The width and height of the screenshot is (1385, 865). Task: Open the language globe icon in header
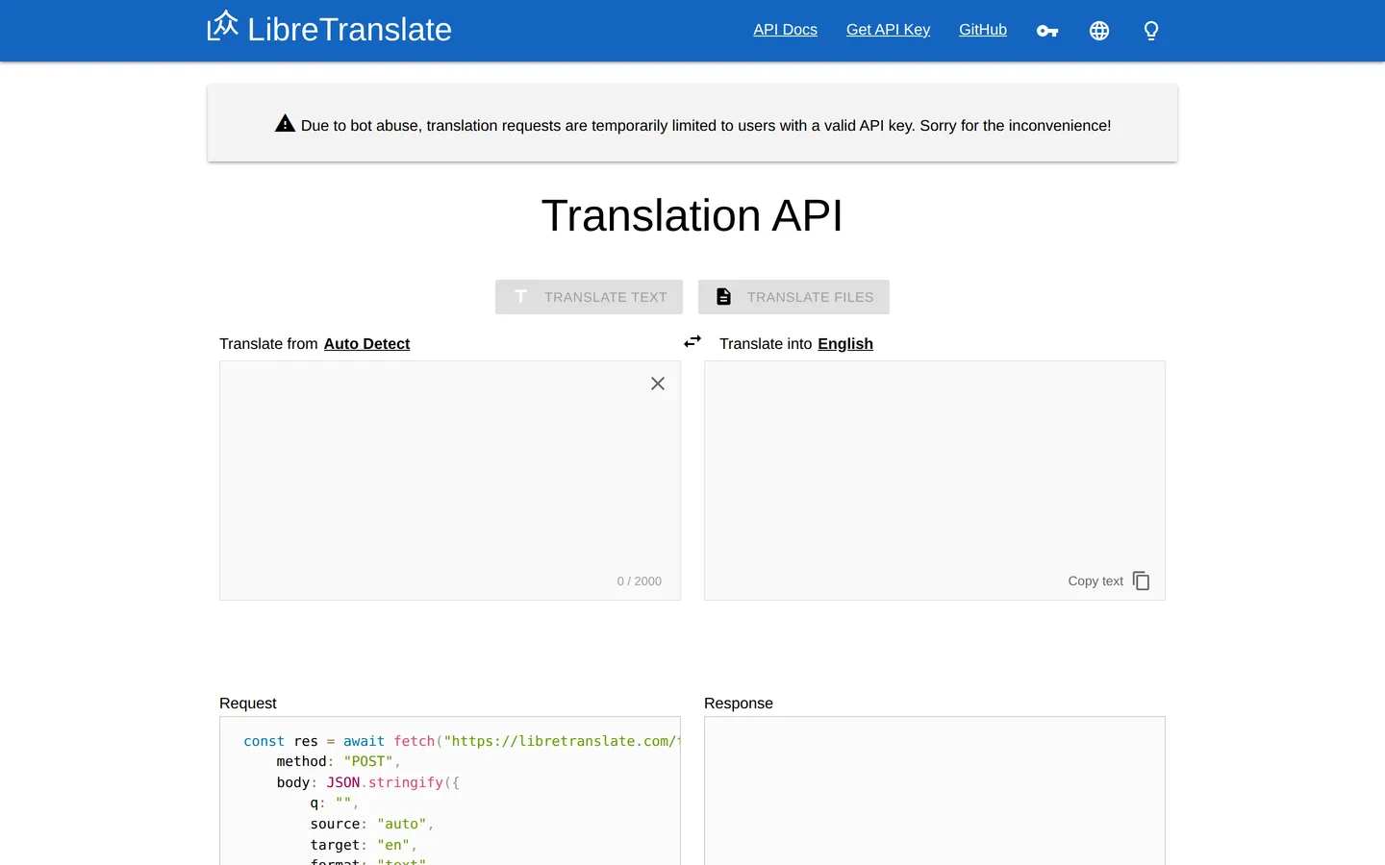pyautogui.click(x=1099, y=31)
